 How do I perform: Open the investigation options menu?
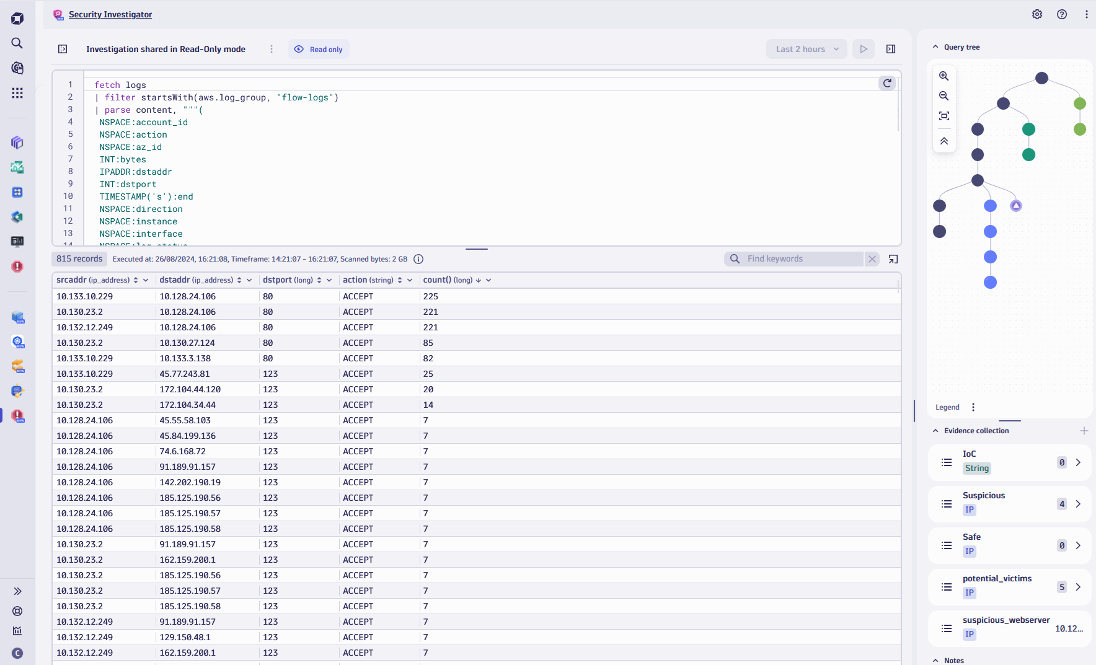click(272, 49)
